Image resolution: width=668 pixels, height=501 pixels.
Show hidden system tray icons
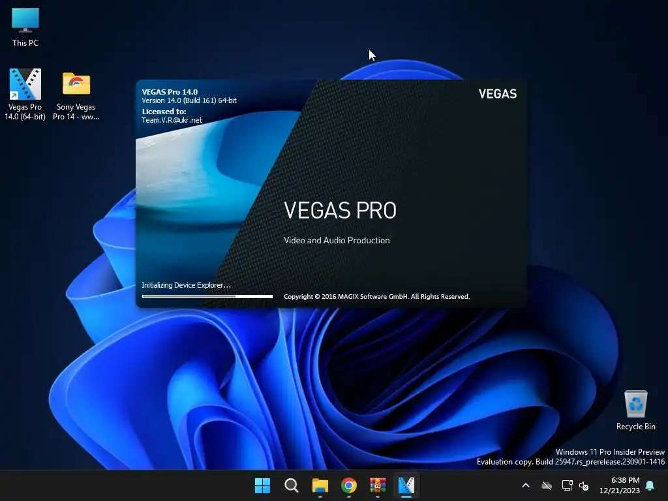tap(526, 485)
